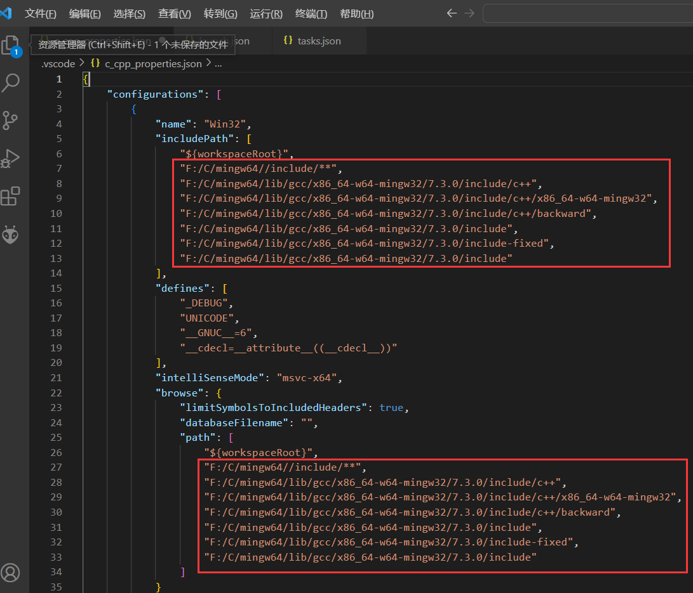
Task: Click "limitSymbolsToIncludedHeaders" key
Action: point(273,408)
